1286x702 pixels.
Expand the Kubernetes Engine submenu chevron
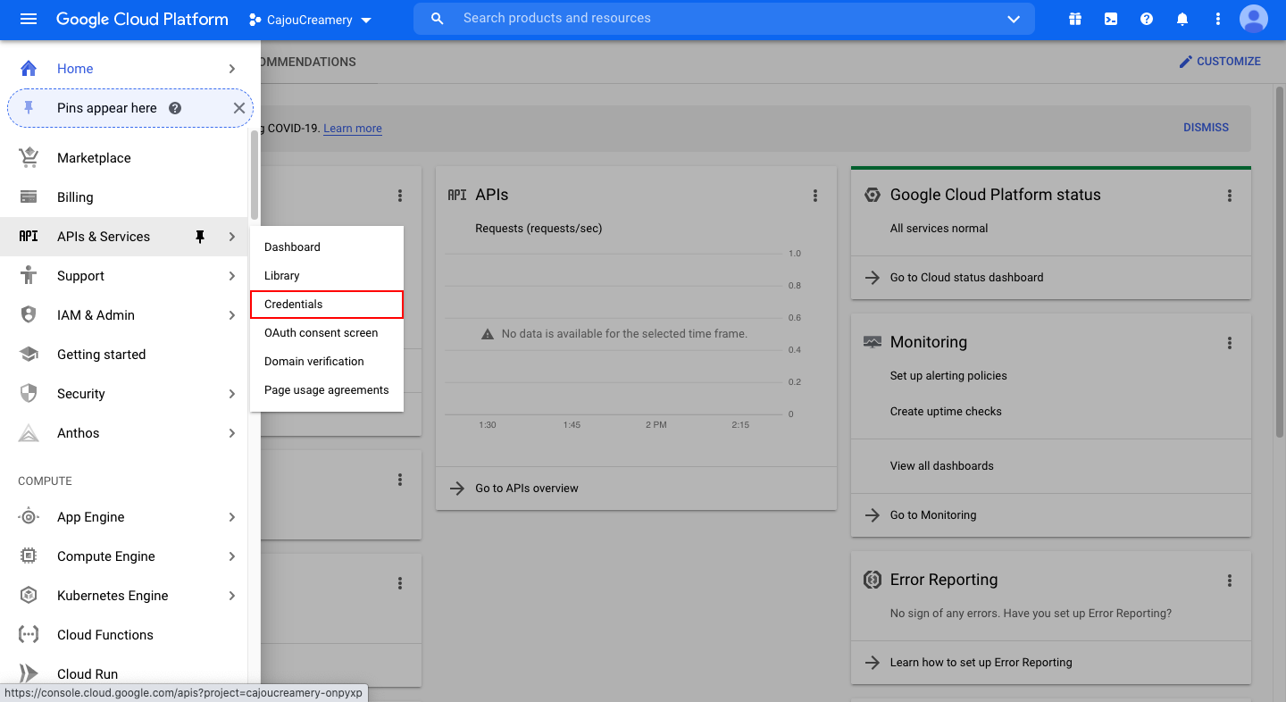pyautogui.click(x=231, y=596)
